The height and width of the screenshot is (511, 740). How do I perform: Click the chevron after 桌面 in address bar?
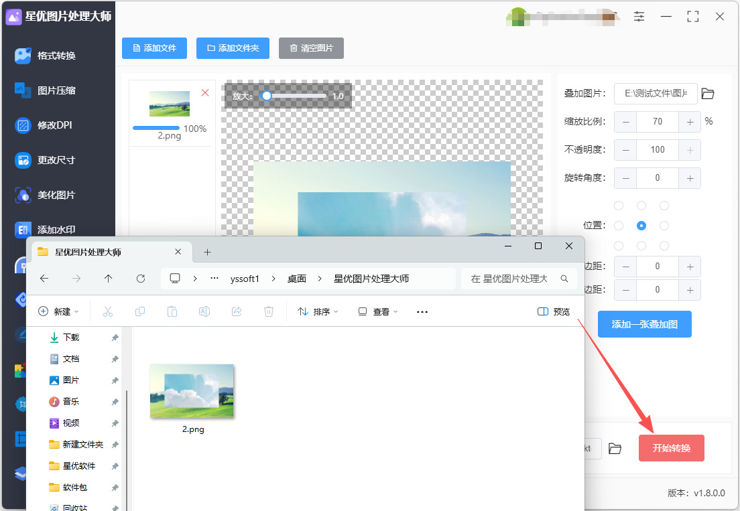tap(320, 279)
